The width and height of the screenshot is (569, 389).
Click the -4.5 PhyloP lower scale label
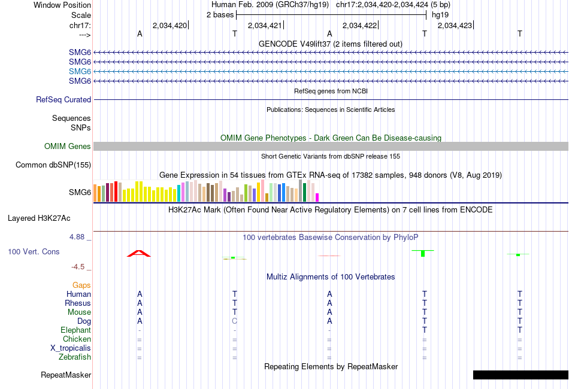click(x=78, y=267)
